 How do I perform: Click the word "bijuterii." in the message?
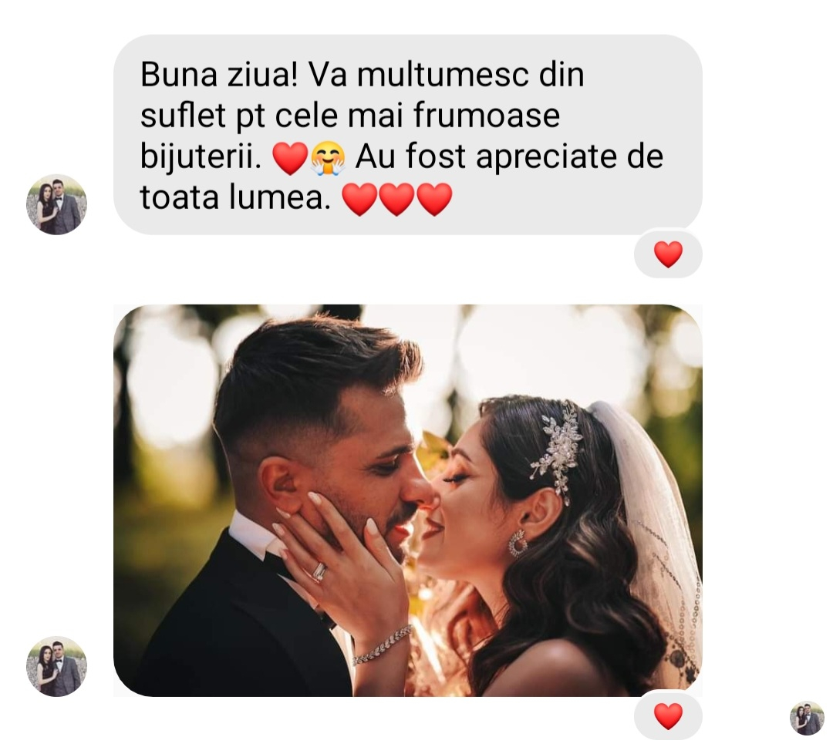point(201,158)
